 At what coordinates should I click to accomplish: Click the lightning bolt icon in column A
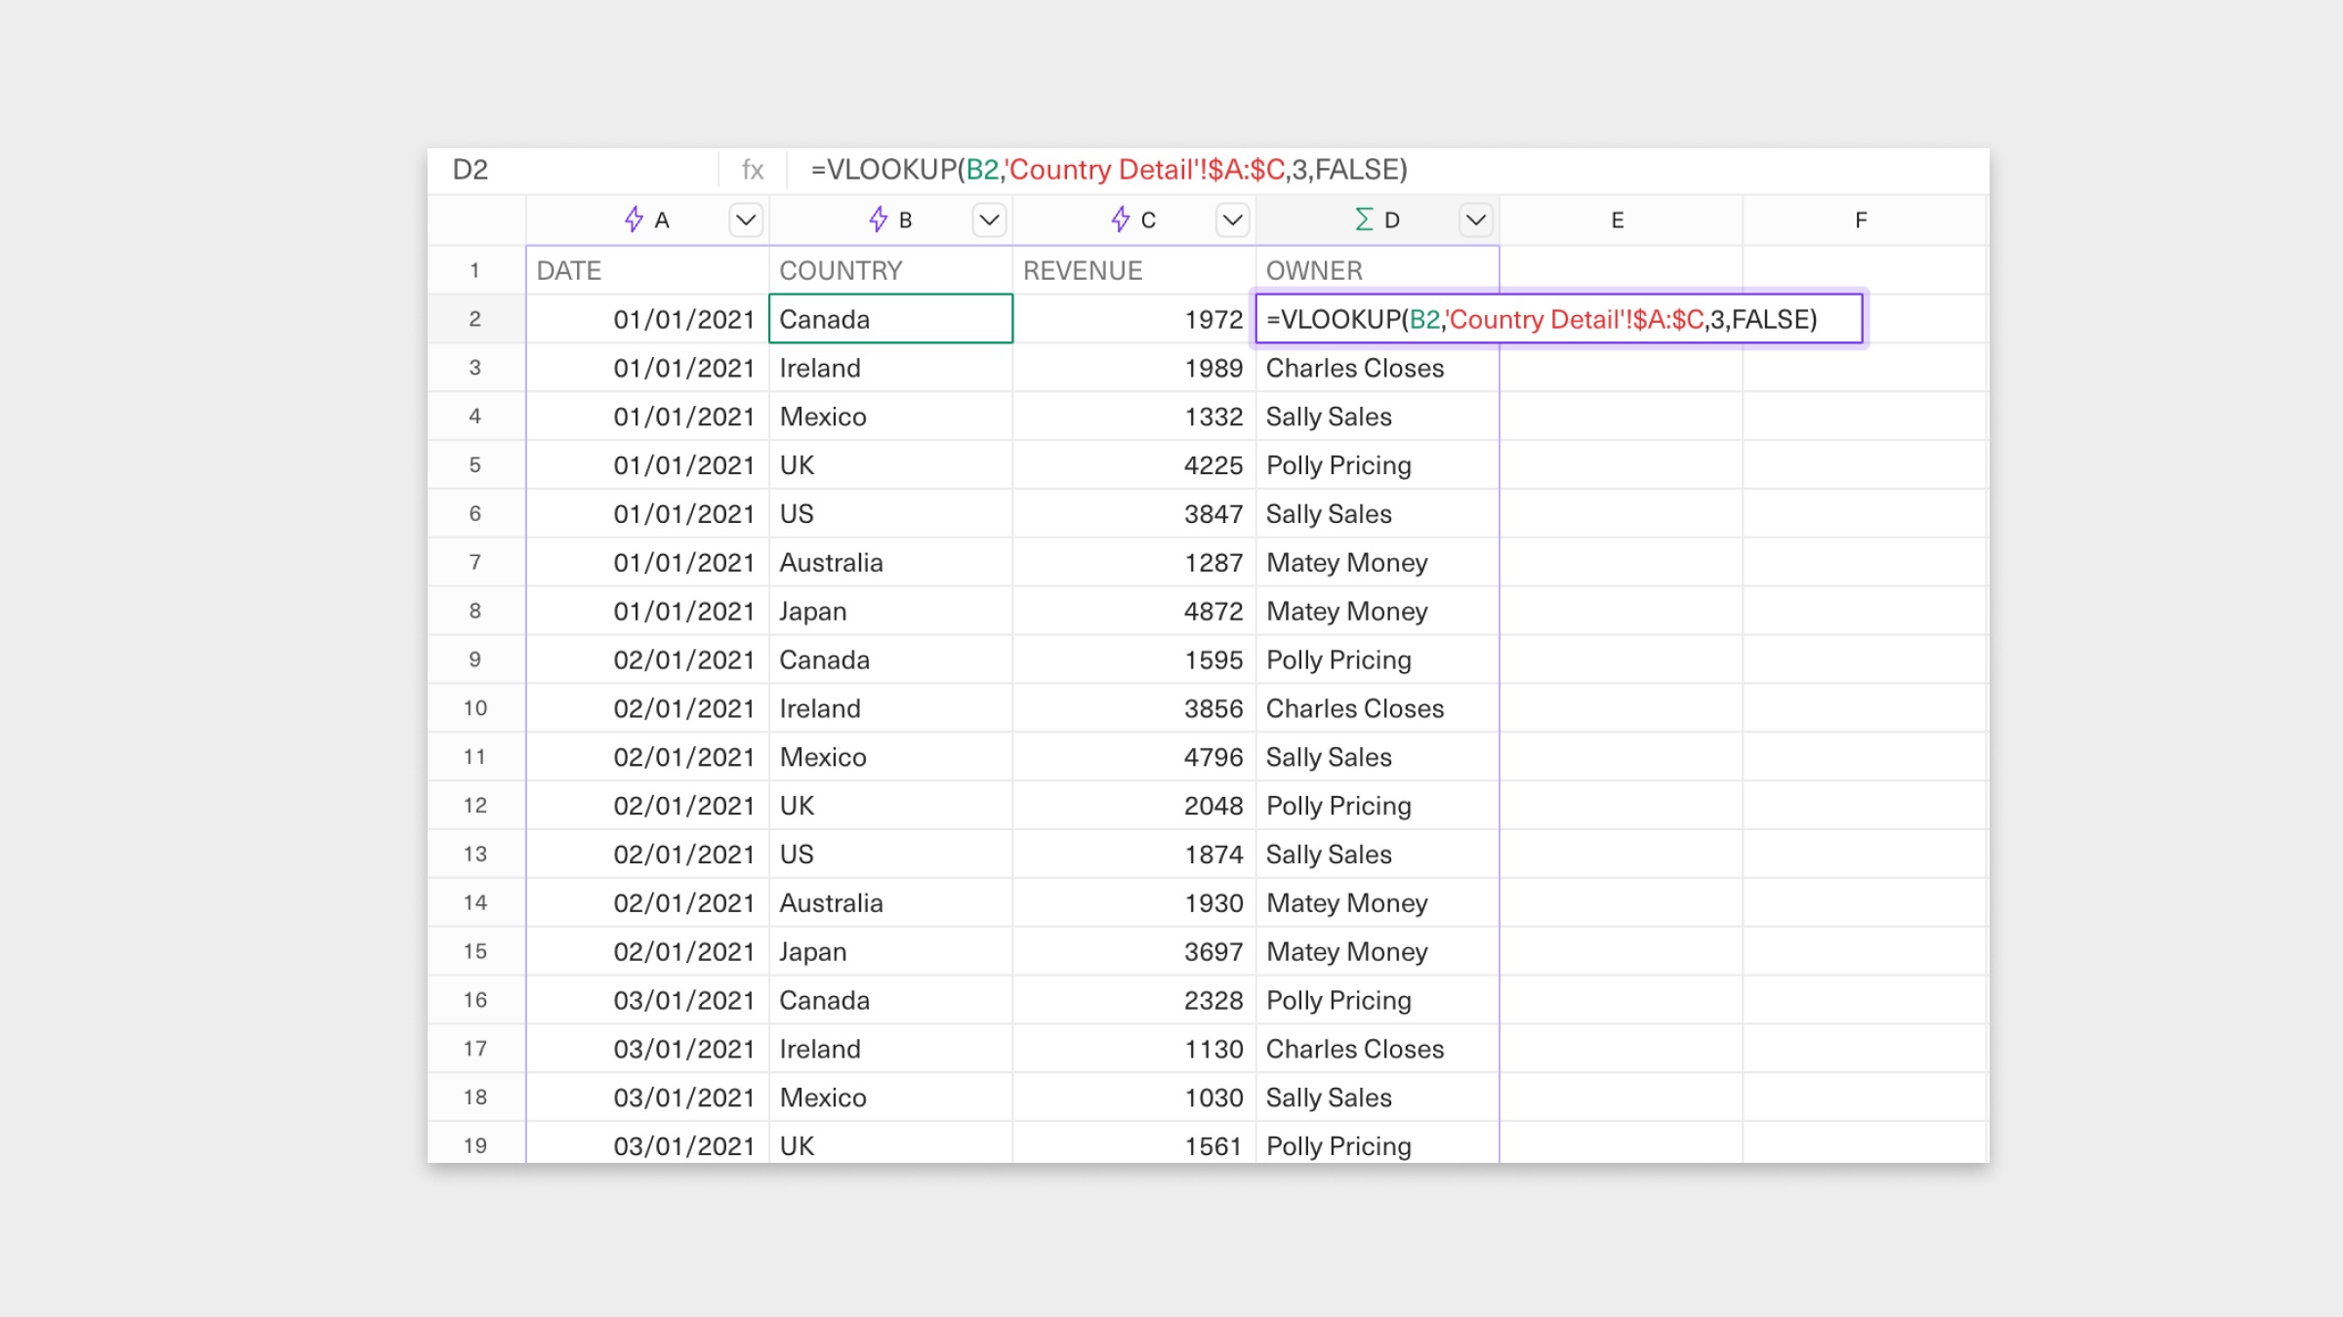[x=634, y=219]
